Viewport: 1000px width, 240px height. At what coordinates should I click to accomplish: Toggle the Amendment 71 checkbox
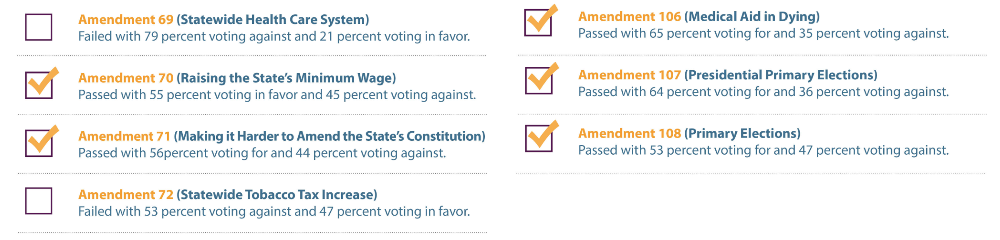(x=39, y=143)
